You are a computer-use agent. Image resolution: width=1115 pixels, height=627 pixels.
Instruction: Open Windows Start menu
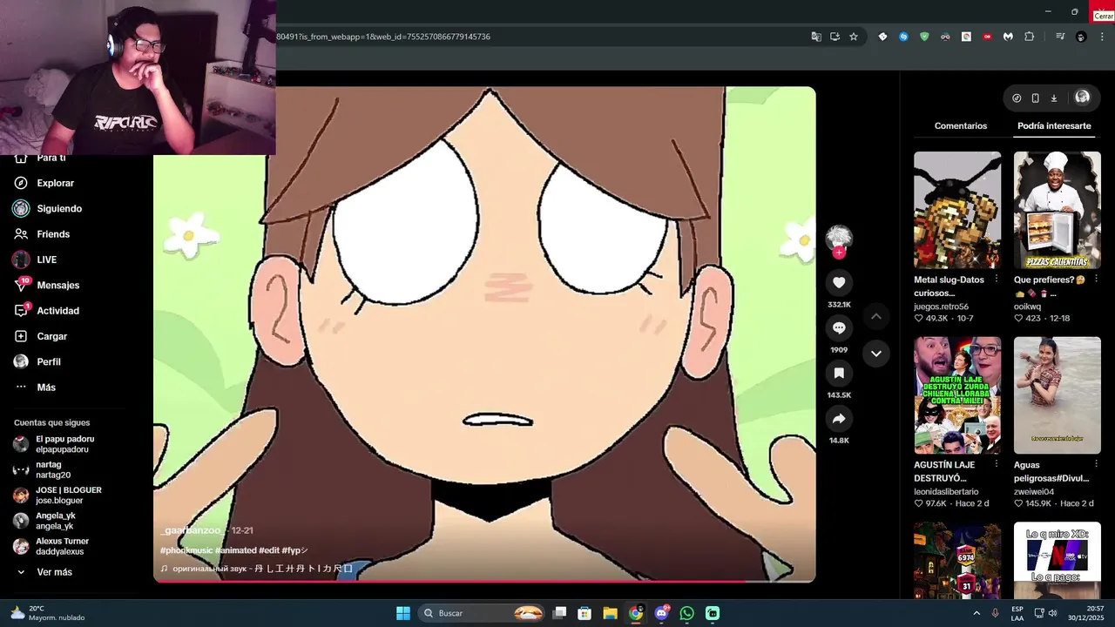tap(403, 613)
